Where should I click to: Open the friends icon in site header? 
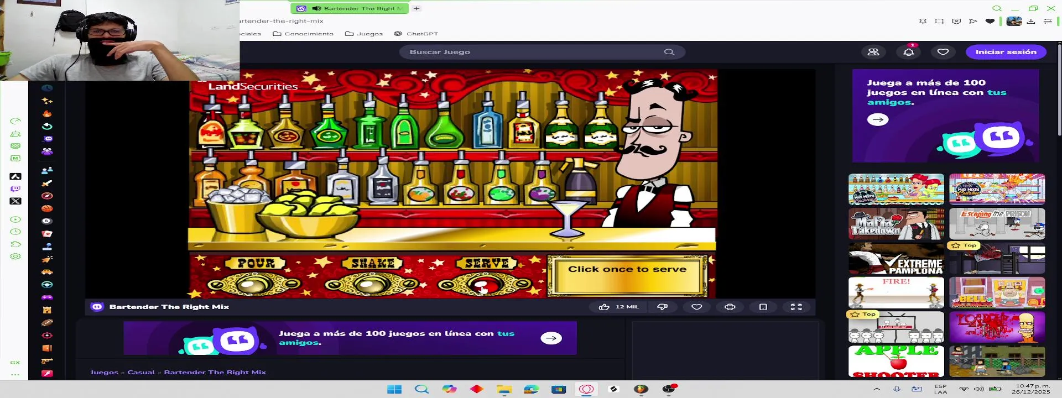[x=873, y=52]
